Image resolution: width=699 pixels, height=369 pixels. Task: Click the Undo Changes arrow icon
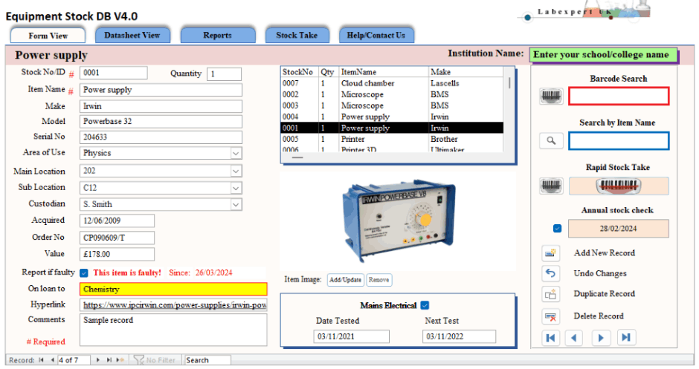[550, 273]
